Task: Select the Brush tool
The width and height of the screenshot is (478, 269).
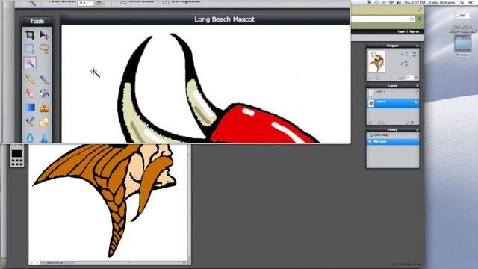Action: (x=44, y=79)
